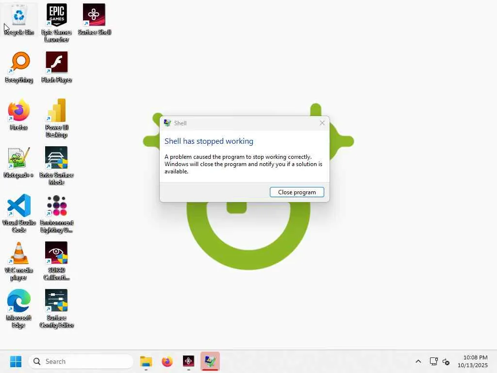
Task: Dismiss the Shell error dialog with X
Action: (322, 123)
